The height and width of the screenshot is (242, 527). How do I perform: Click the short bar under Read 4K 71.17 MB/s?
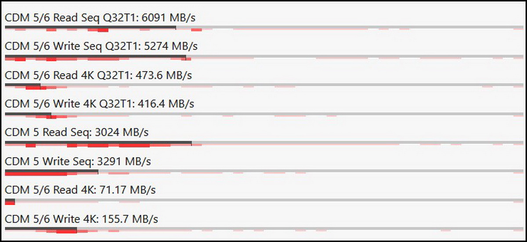[x=10, y=201]
